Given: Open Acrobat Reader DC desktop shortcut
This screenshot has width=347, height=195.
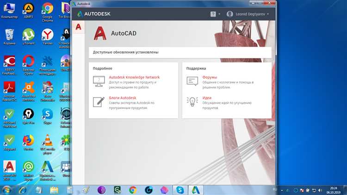Looking at the screenshot, I should [9, 91].
